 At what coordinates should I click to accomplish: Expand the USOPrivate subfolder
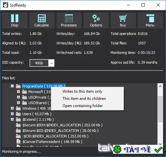coord(19,97)
